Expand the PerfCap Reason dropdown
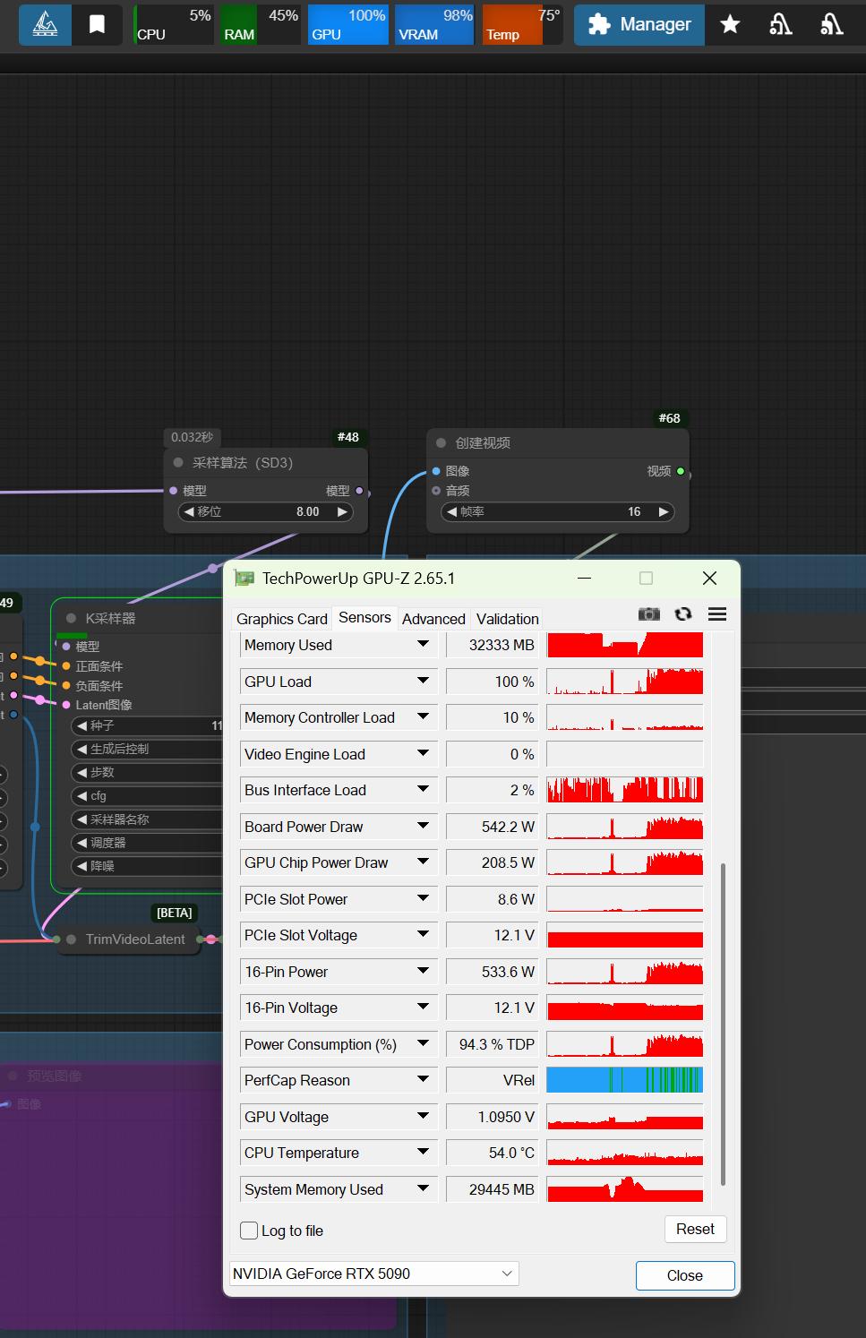Image resolution: width=866 pixels, height=1338 pixels. (423, 1079)
